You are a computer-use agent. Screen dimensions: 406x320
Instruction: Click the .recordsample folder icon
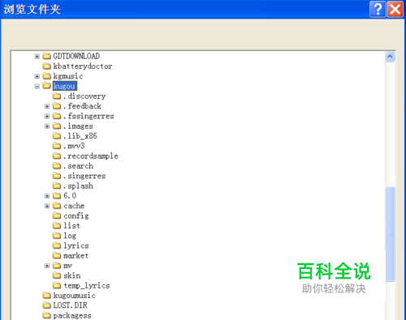(57, 156)
